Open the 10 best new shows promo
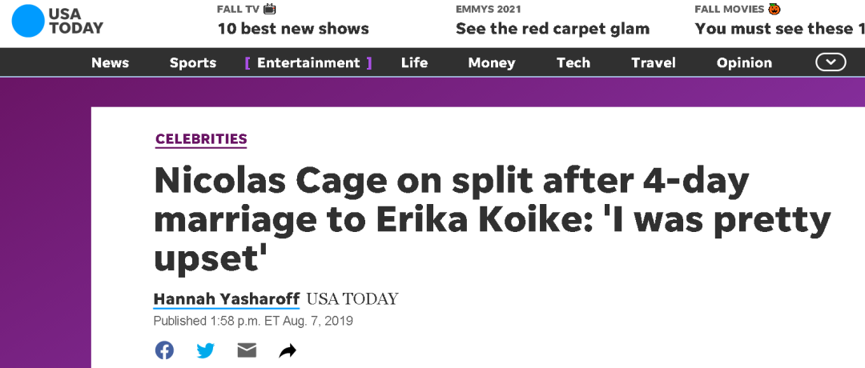The height and width of the screenshot is (368, 865). point(293,29)
